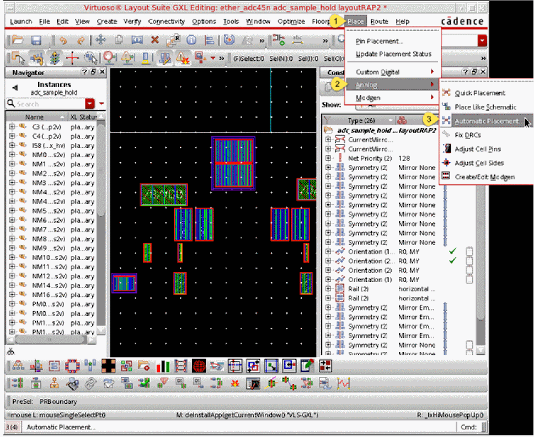Expand the Net Priority (2) constraint
This screenshot has height=437, width=534.
(x=328, y=158)
